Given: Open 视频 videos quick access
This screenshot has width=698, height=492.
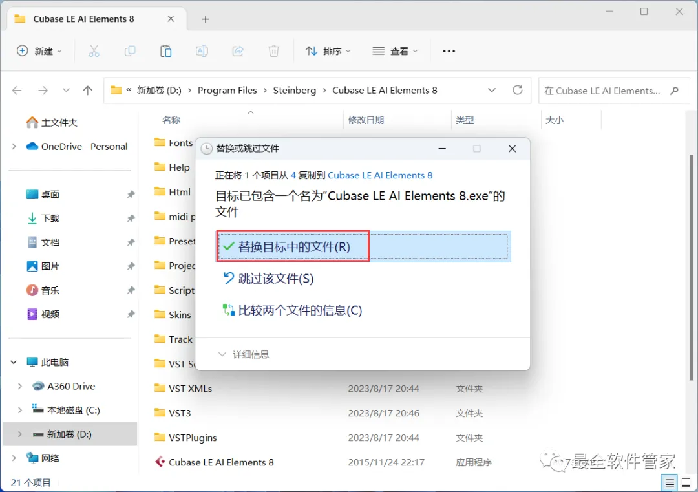Looking at the screenshot, I should 43,315.
